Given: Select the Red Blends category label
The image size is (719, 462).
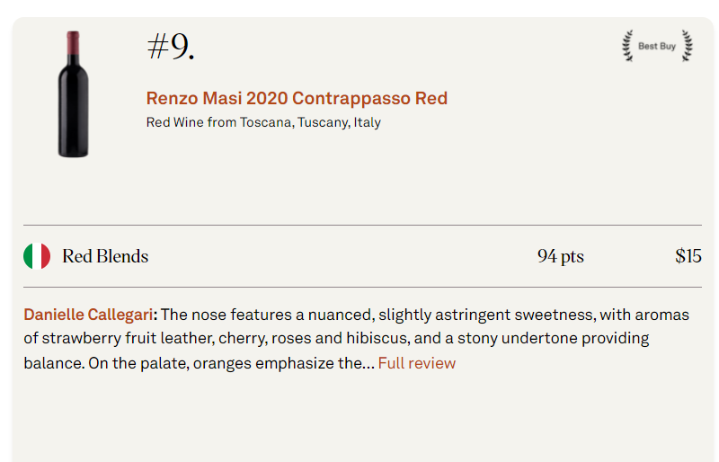Looking at the screenshot, I should coord(105,256).
